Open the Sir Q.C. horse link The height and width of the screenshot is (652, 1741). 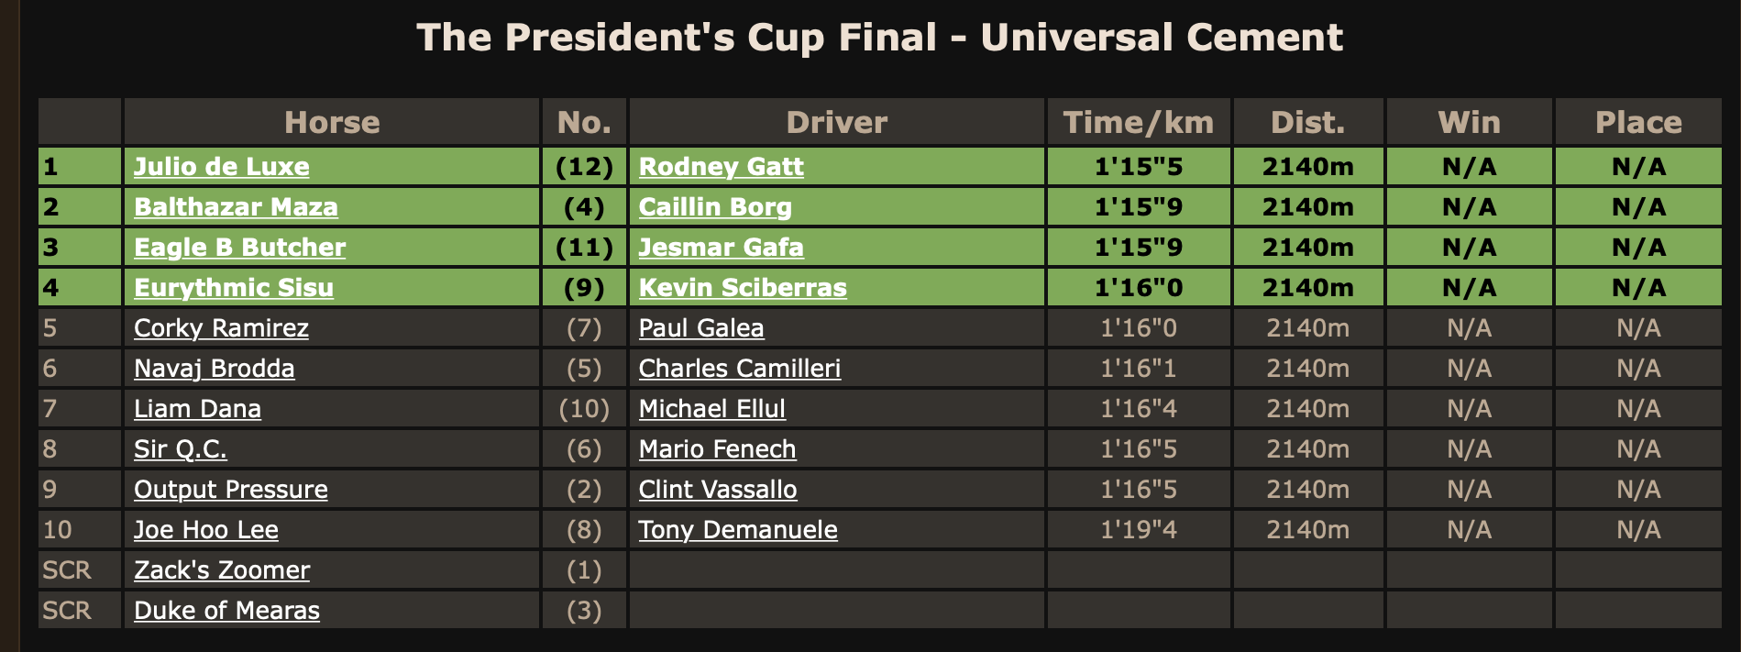pos(181,449)
